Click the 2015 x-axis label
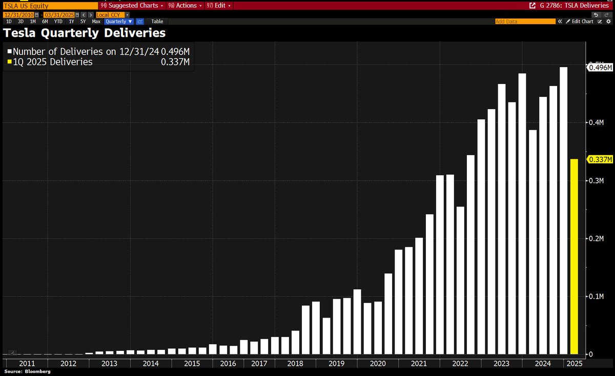Screen dimensions: 615x376 192,363
